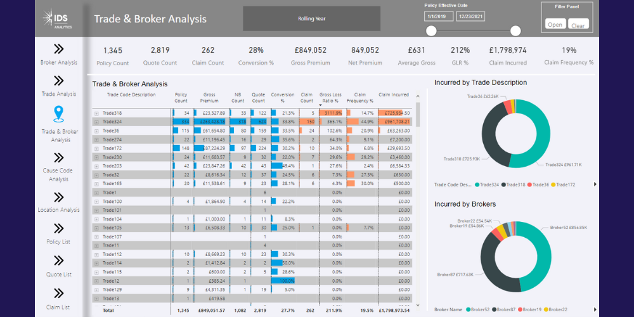Viewport: 634px width, 317px height.
Task: Click the Quote List chevron icon
Action: [x=59, y=261]
